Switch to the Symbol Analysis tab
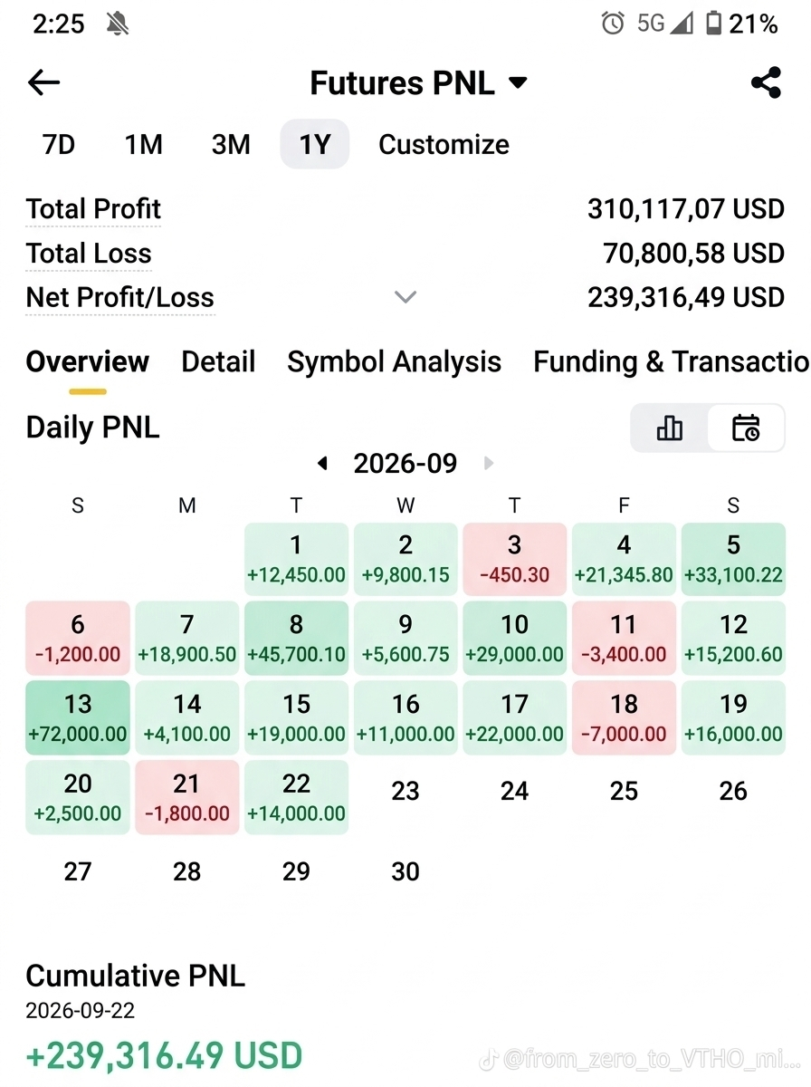Viewport: 811px width, 1087px height. pyautogui.click(x=394, y=362)
